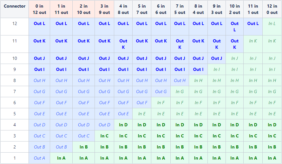Click 'Out H' under '3 in 9 out'
Screen dimensions: 282x164
click(x=104, y=80)
